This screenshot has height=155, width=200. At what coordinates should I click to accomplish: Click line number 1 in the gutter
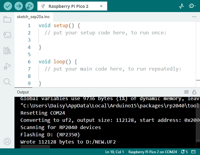coord(29,26)
